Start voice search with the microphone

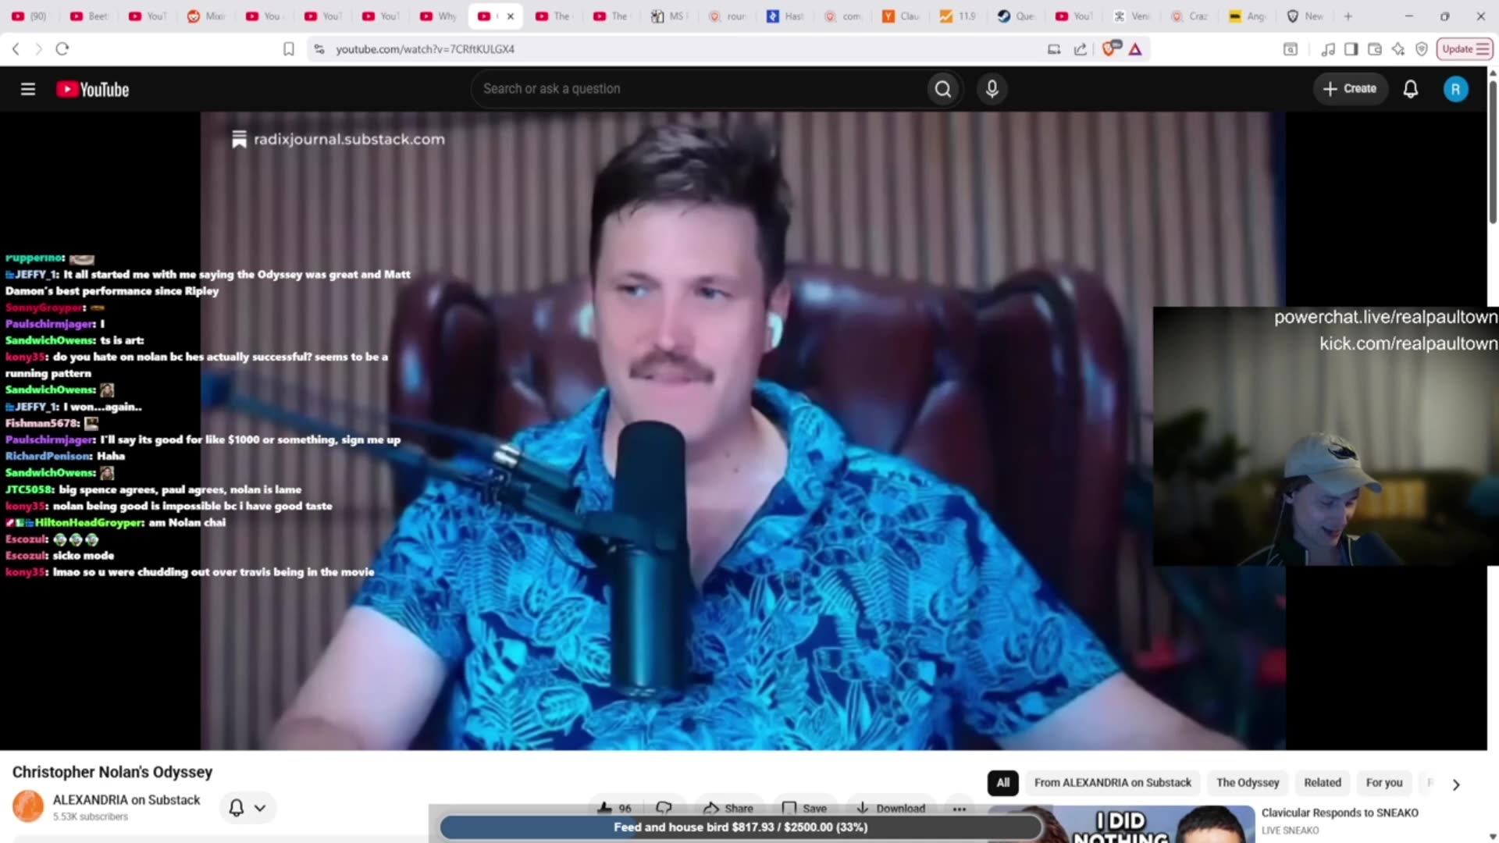point(992,89)
